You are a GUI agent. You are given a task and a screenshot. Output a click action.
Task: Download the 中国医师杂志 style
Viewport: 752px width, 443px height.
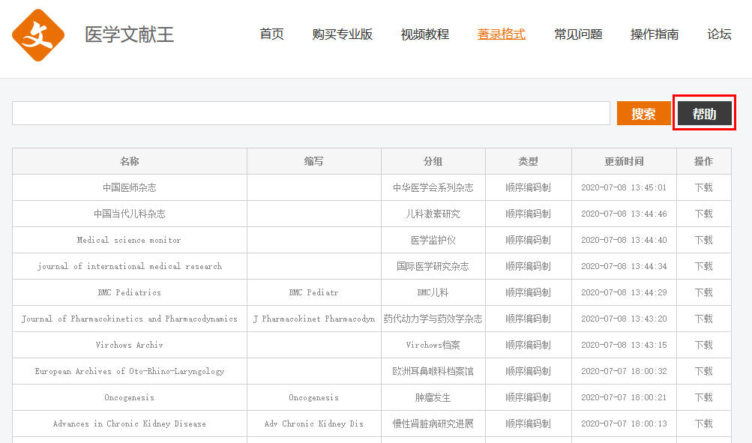point(703,187)
